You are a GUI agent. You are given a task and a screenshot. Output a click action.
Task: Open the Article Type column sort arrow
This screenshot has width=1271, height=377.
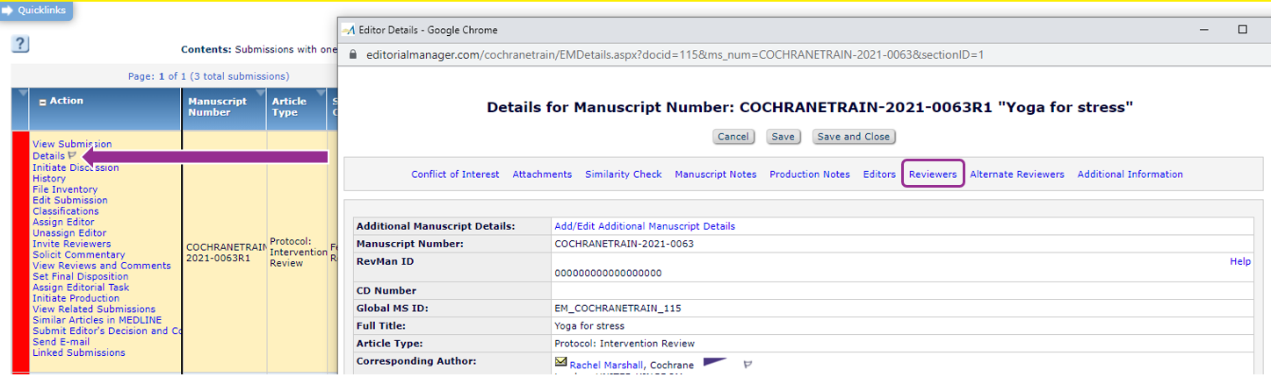(319, 93)
